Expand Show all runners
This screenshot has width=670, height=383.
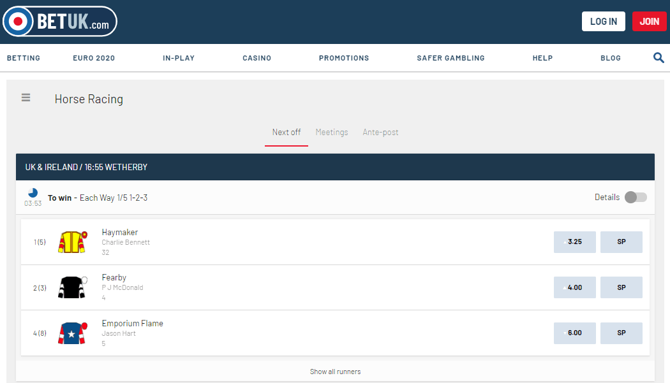tap(335, 372)
